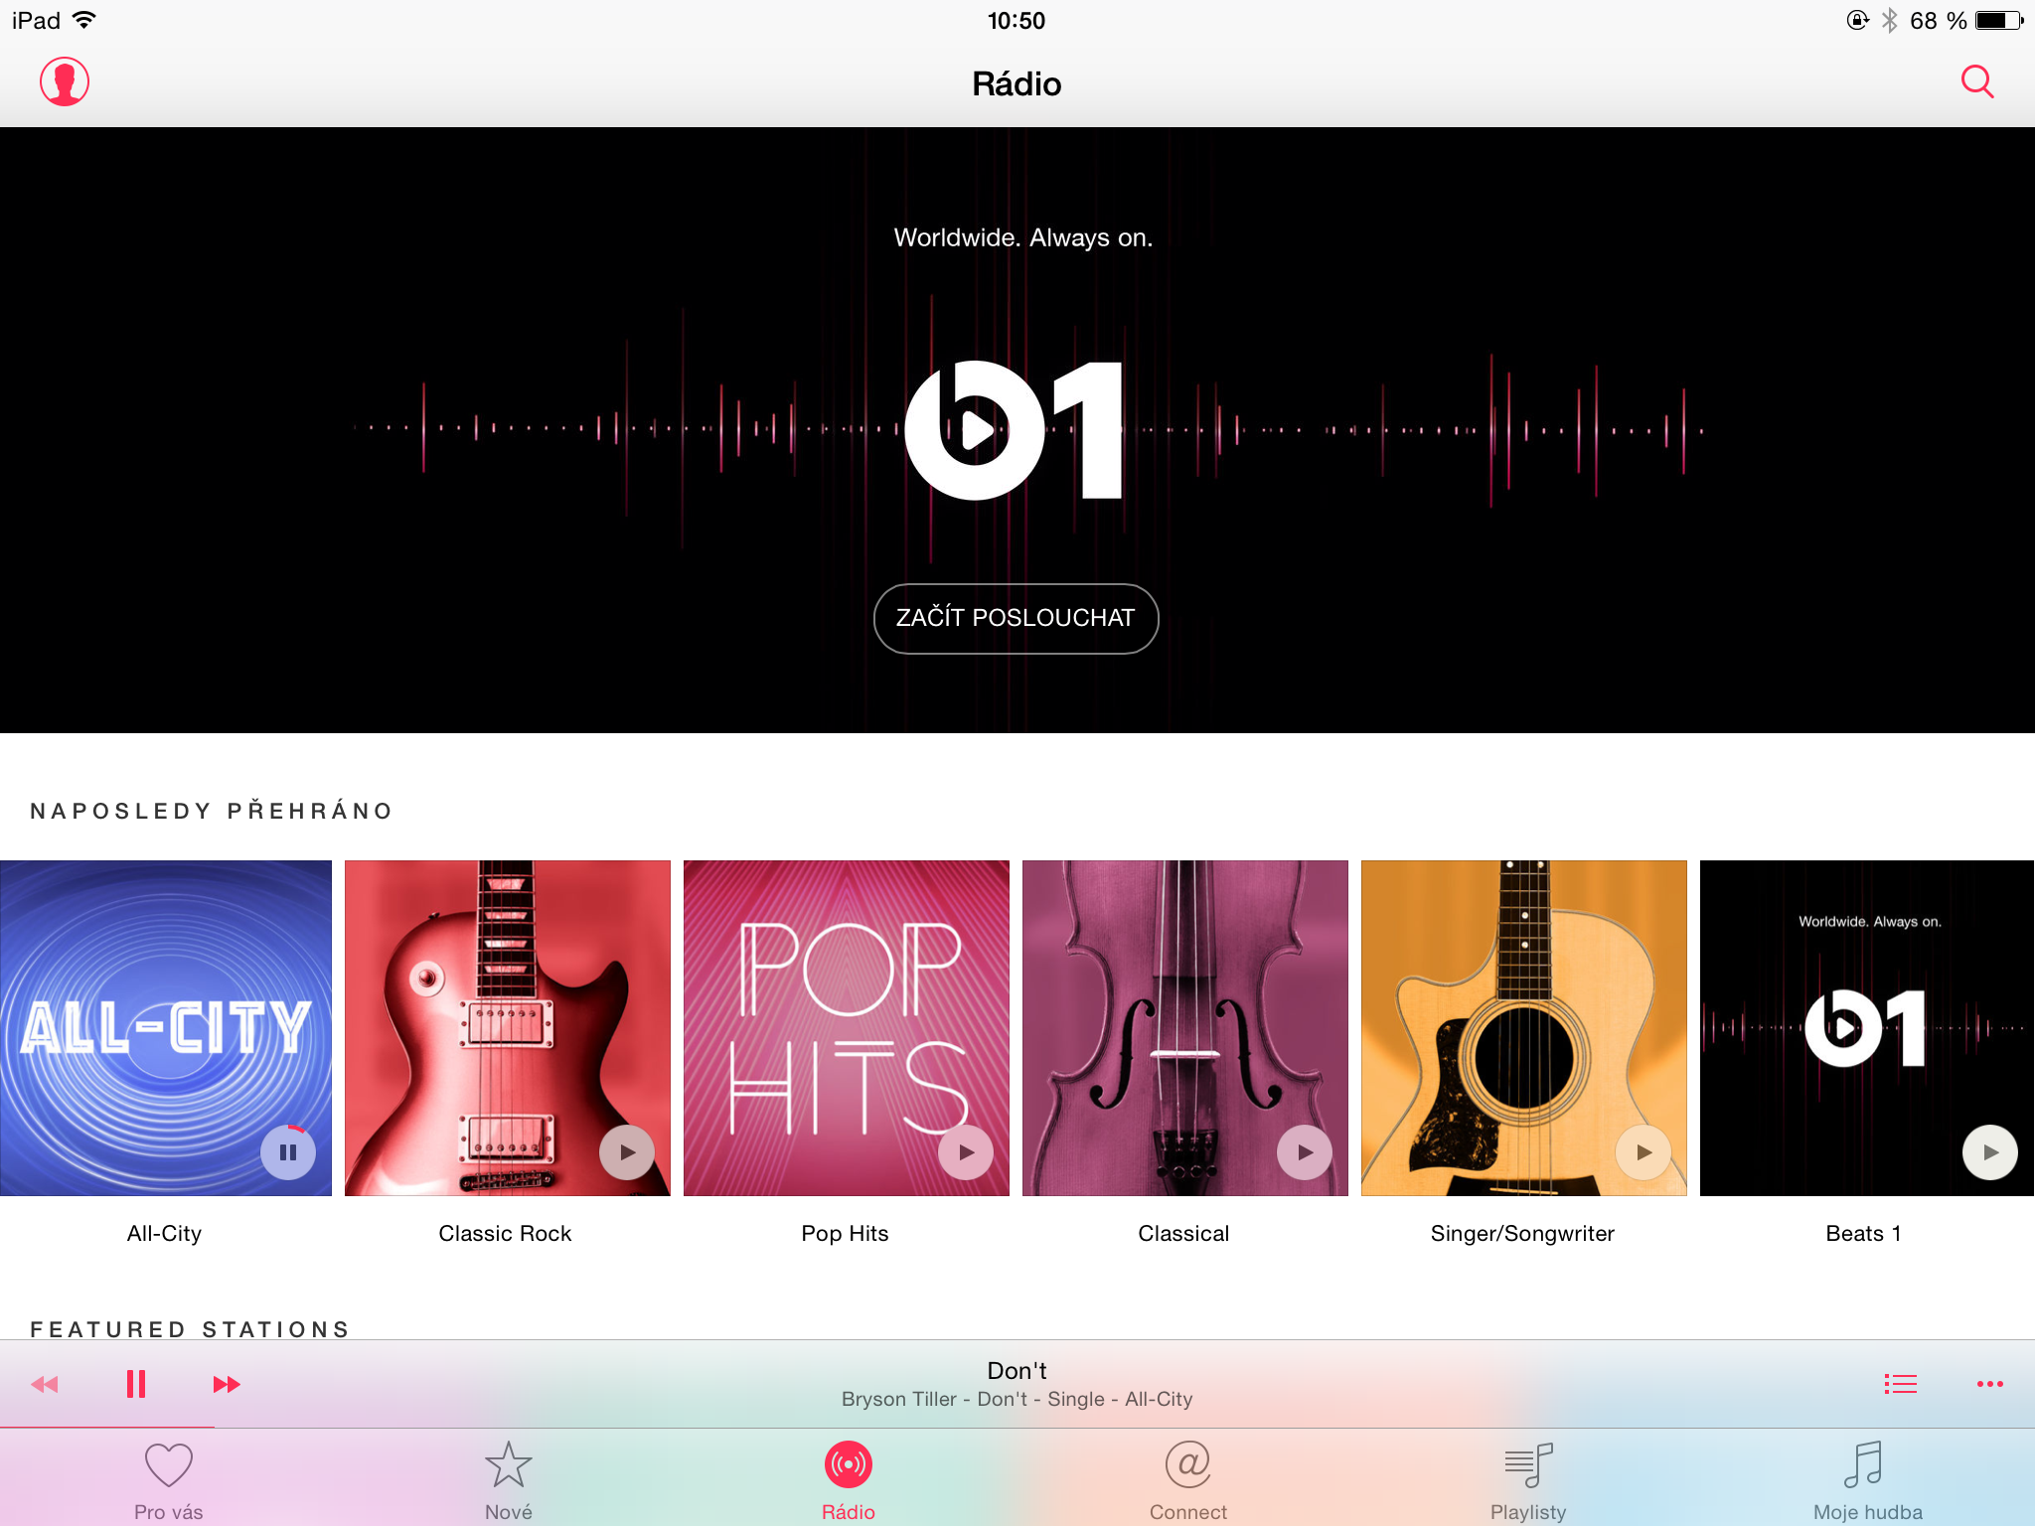2035x1526 pixels.
Task: Pause the All-City station
Action: click(x=288, y=1152)
